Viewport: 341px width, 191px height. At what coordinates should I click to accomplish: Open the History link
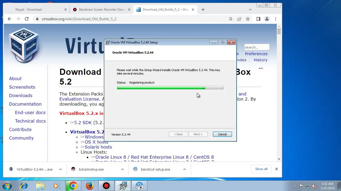pos(261,60)
